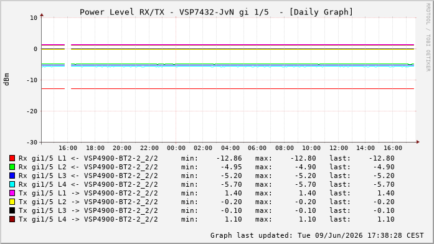
Task: Click Rx L1 min value -12.86
Action: pyautogui.click(x=229, y=158)
